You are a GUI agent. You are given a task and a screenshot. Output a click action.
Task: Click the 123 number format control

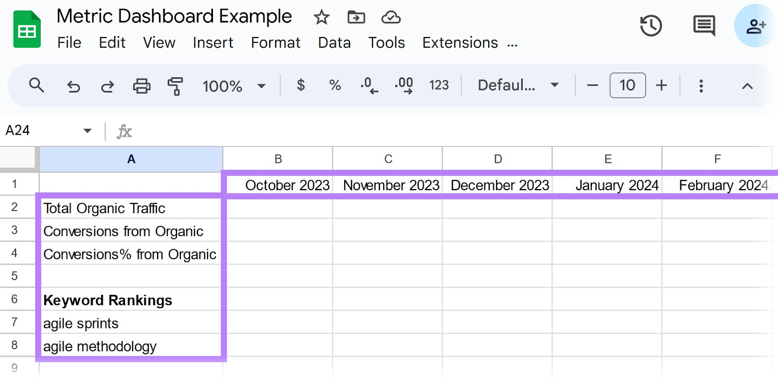[438, 85]
